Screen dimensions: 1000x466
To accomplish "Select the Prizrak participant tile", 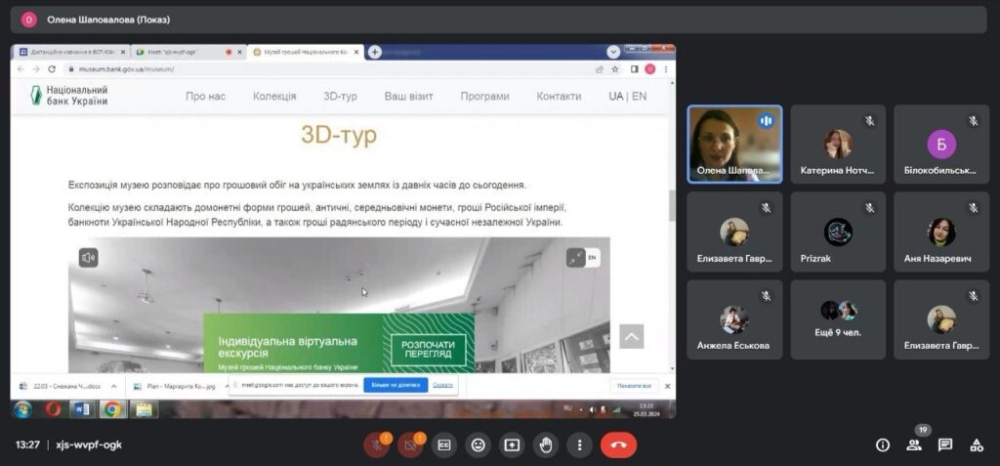I will point(838,232).
